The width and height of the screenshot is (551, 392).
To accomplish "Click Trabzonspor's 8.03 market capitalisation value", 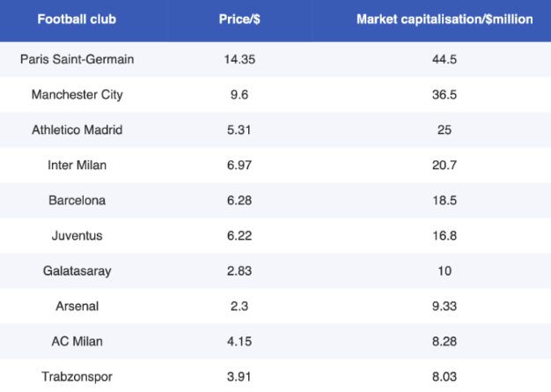I will [444, 376].
